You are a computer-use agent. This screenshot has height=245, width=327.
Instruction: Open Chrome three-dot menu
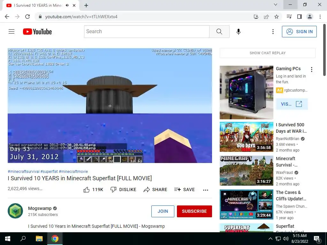tap(320, 17)
